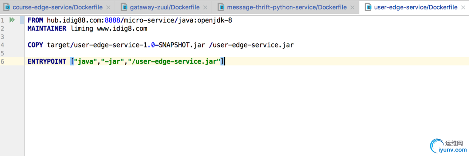Viewport: 469px width, 156px height.
Task: Select the message-thrift-python-service/Dockerfile tab
Action: point(287,7)
